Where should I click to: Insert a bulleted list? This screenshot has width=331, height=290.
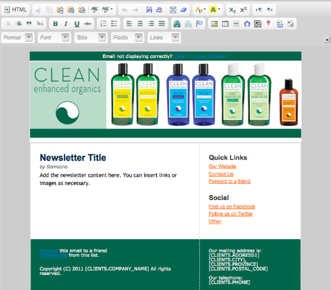[x=114, y=23]
